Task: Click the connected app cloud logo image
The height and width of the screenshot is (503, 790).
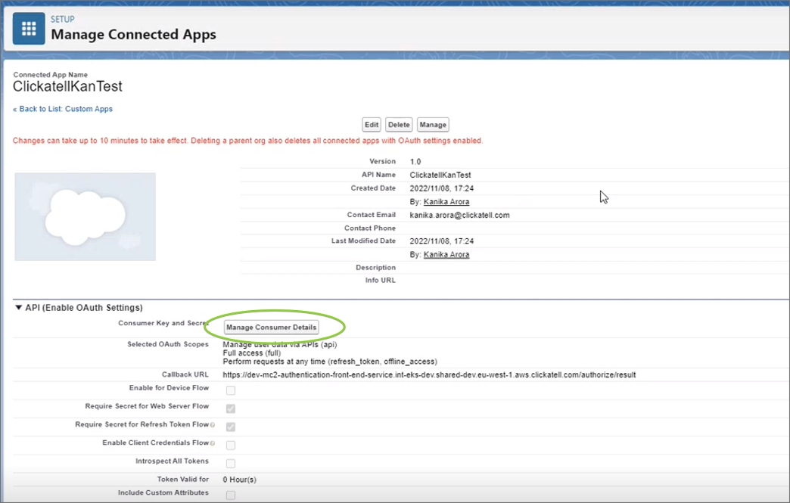Action: click(85, 216)
